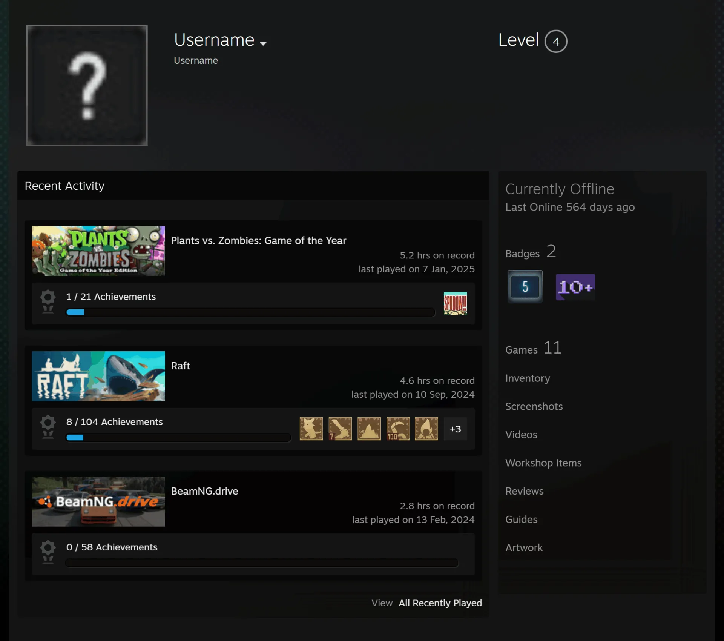Click "last played on 10 Sep, 2024" text
Image resolution: width=724 pixels, height=641 pixels.
click(413, 394)
